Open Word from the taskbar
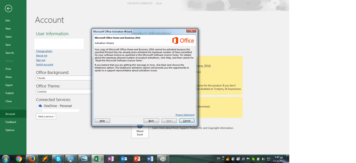Screen dimensions: 356x163 (150, 159)
